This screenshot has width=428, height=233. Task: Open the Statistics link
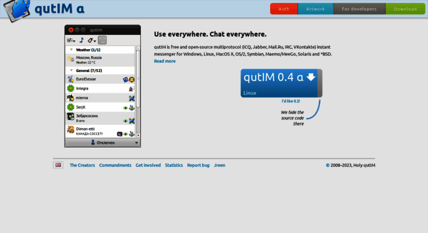(x=174, y=165)
